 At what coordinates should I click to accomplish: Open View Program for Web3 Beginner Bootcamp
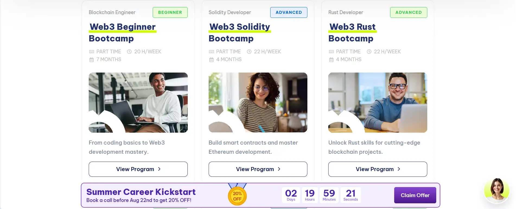pyautogui.click(x=138, y=169)
